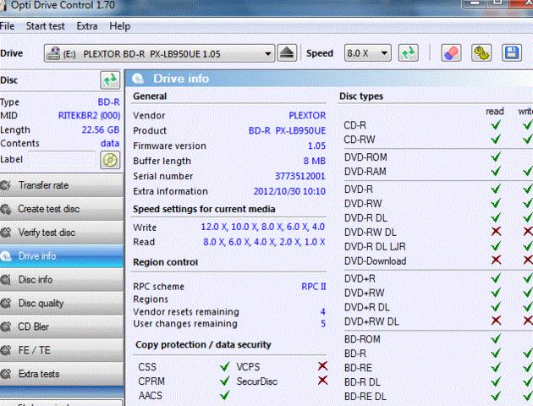
Task: Open the Start test menu
Action: click(x=45, y=26)
